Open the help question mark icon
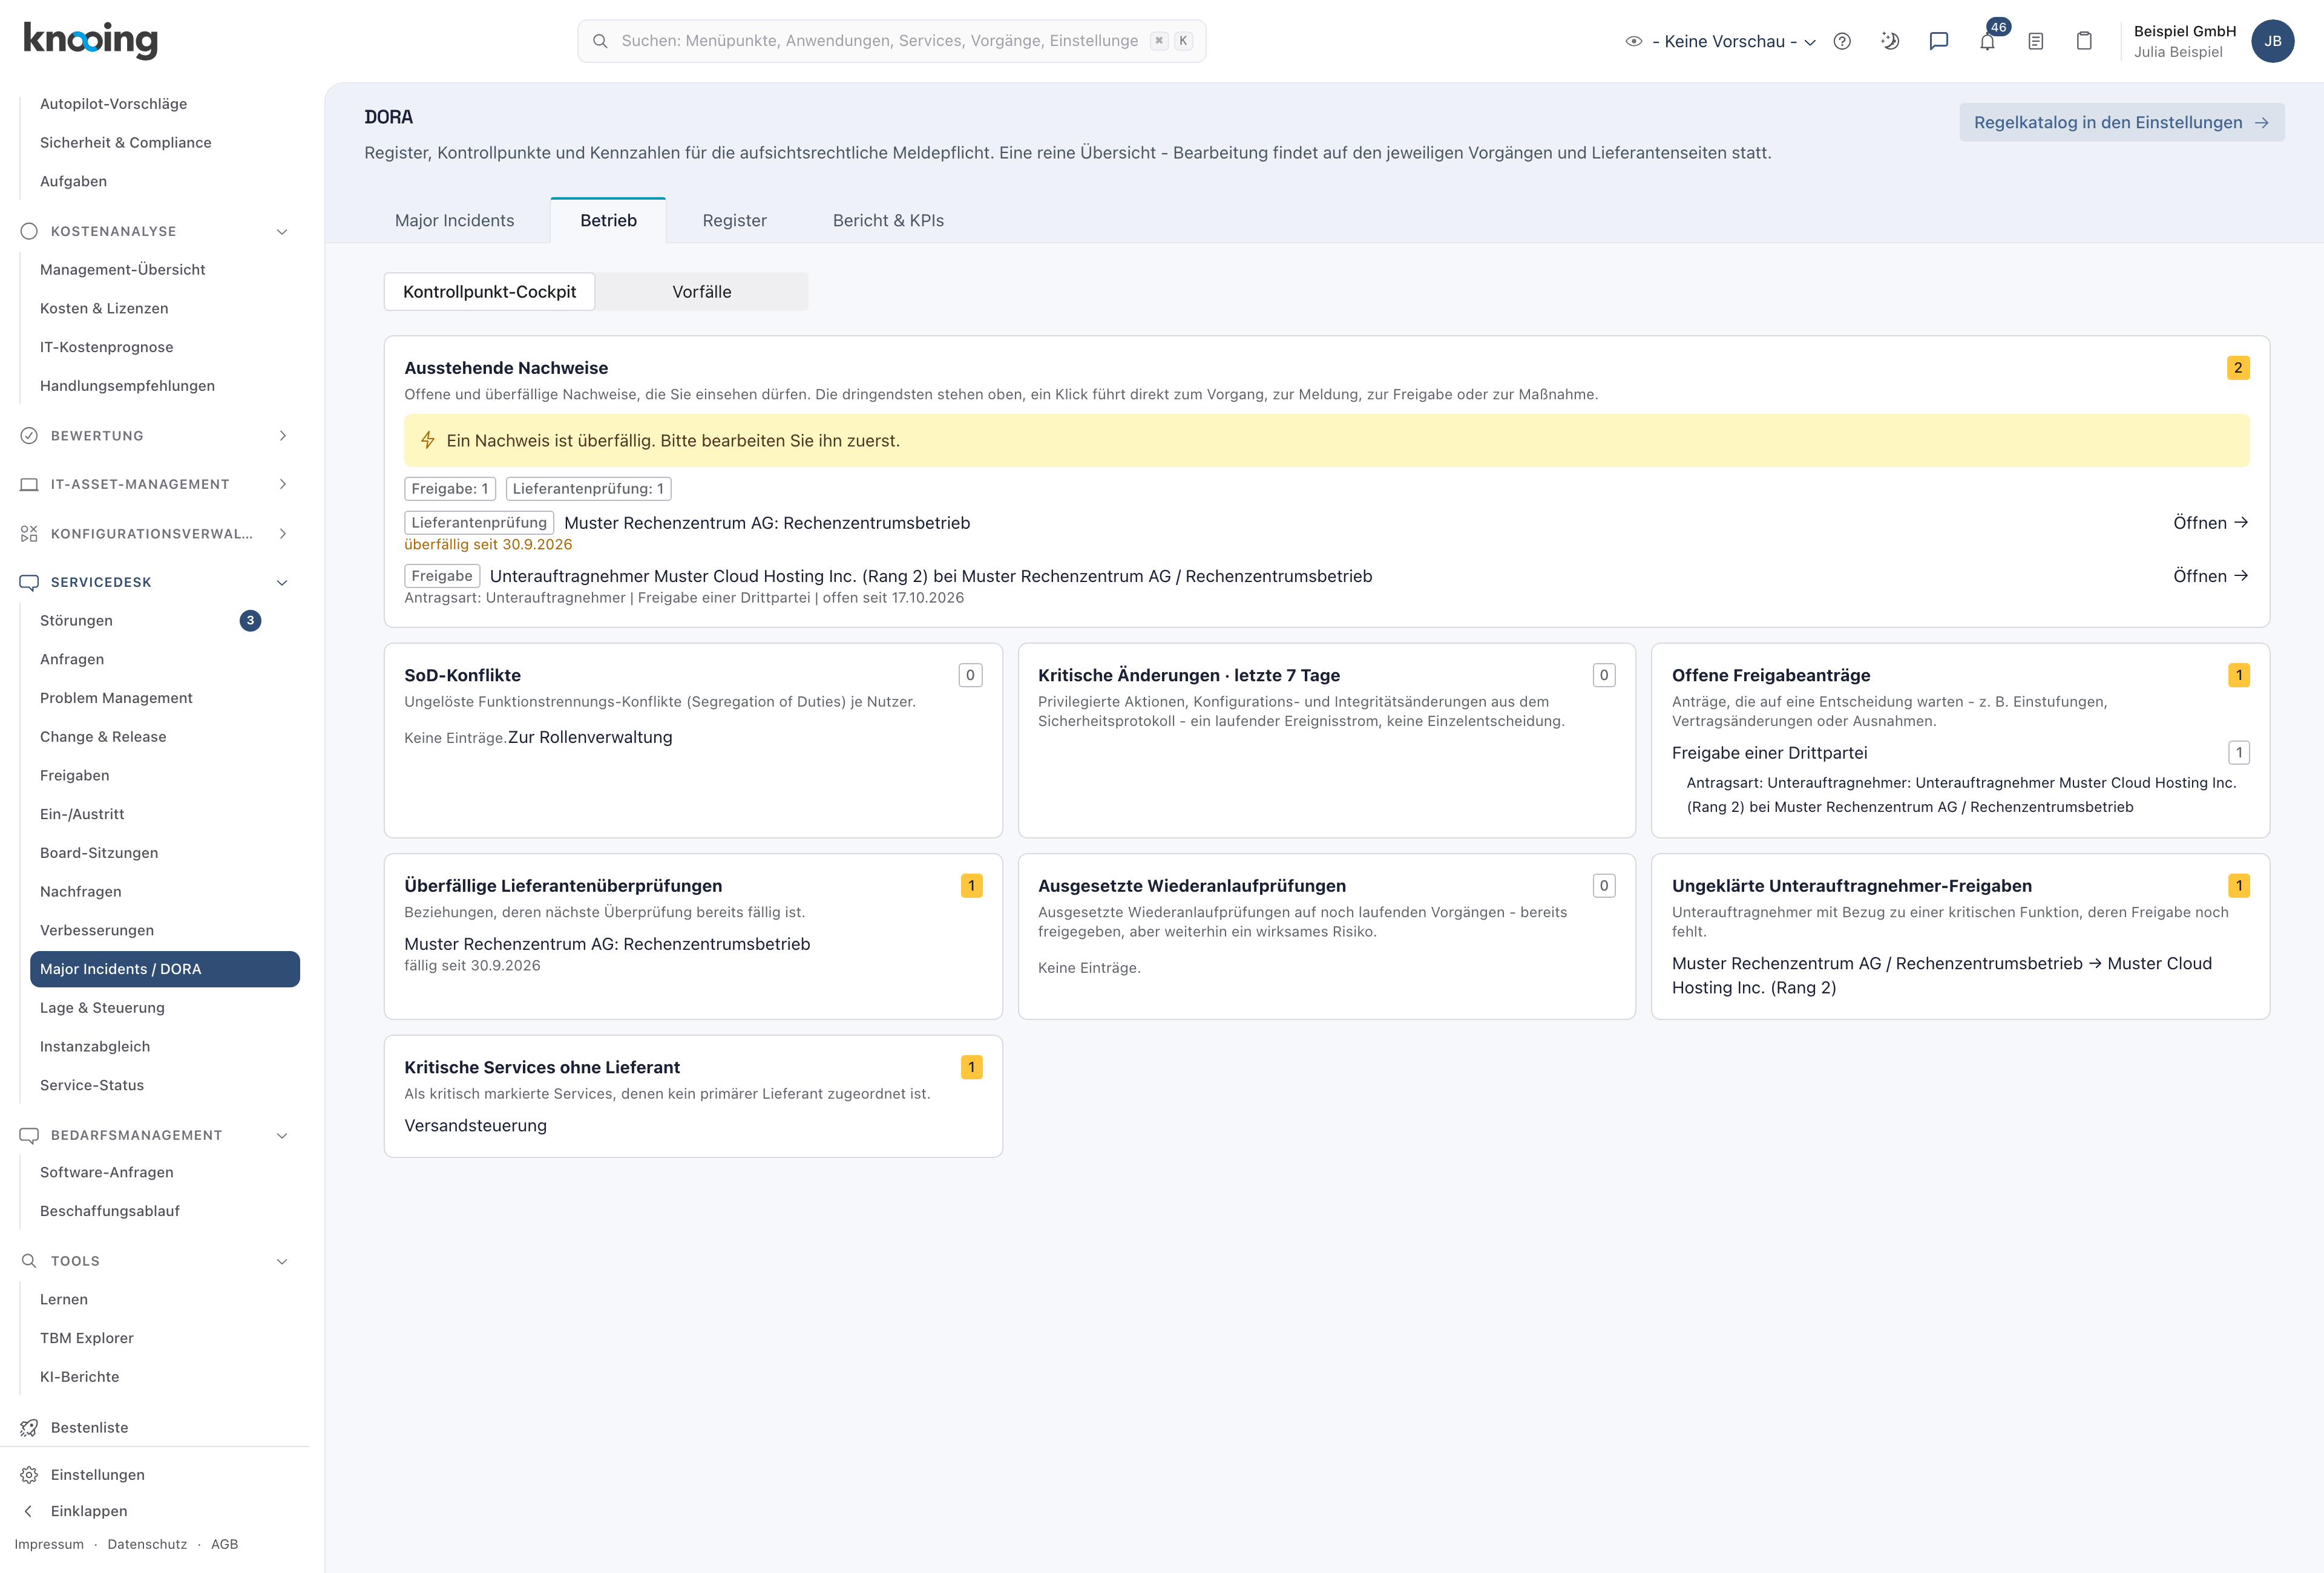2324x1573 pixels. 1842,41
